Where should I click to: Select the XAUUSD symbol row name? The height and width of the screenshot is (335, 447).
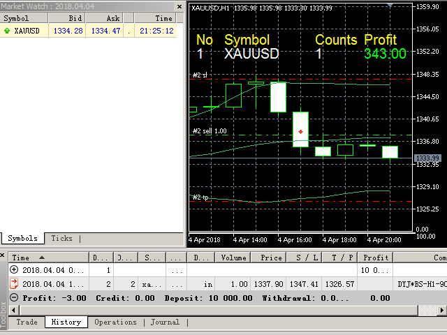coord(27,31)
